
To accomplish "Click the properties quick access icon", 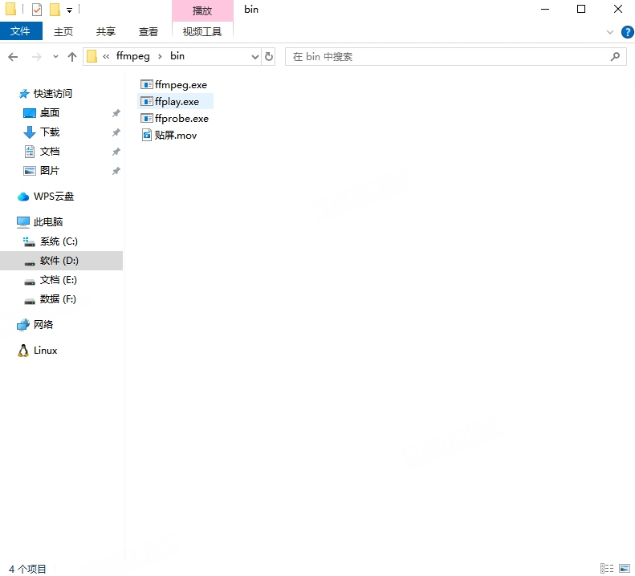I will tap(37, 9).
